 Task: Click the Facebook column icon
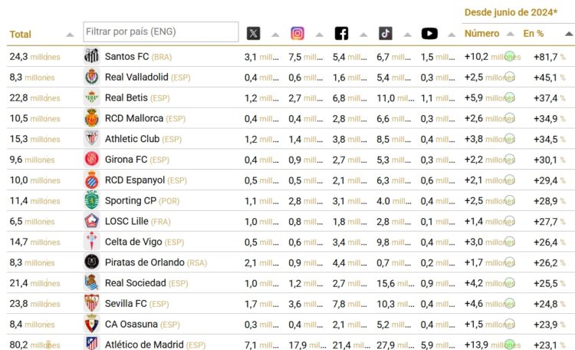(341, 34)
